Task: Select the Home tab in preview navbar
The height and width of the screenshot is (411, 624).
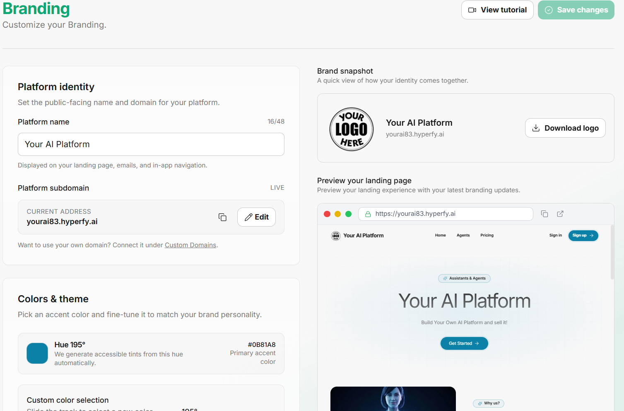Action: coord(441,235)
